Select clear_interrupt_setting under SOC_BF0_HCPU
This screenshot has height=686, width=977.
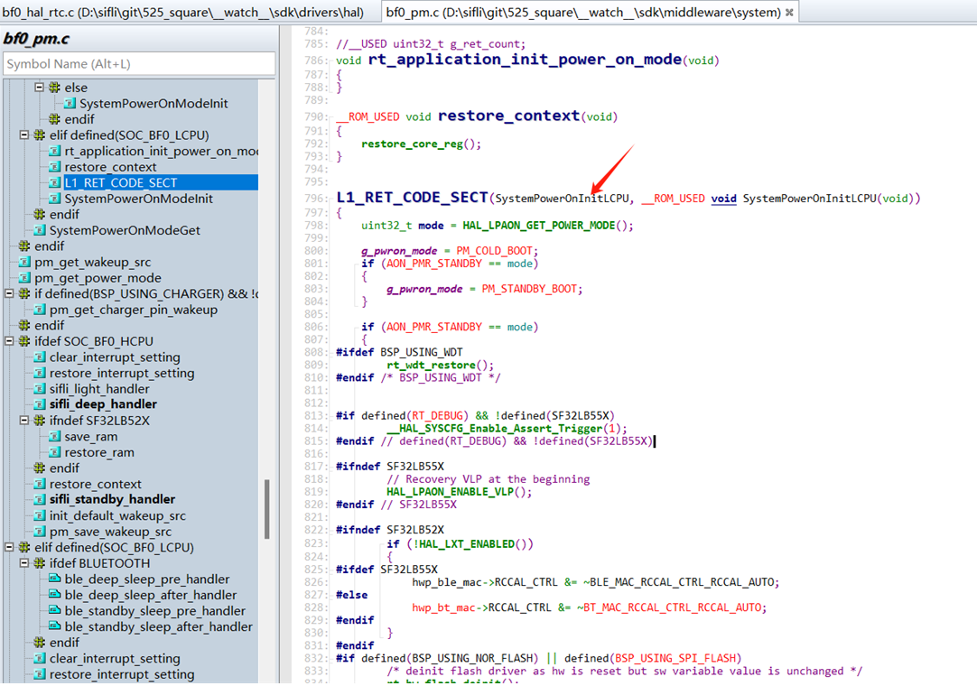115,357
